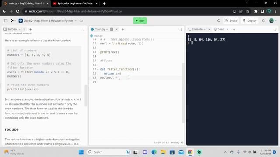Open Microsoft Edge from taskbar

[154, 152]
